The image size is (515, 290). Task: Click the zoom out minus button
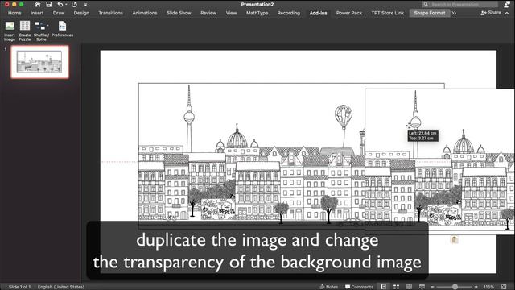tap(433, 287)
